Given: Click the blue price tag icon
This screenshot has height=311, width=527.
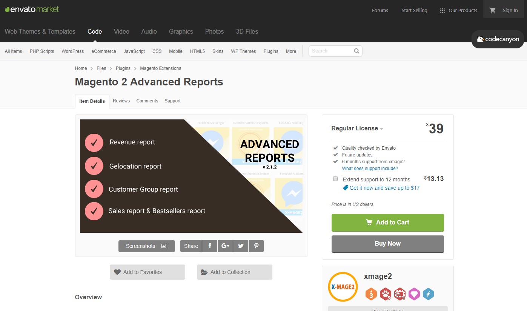Looking at the screenshot, I should [345, 188].
